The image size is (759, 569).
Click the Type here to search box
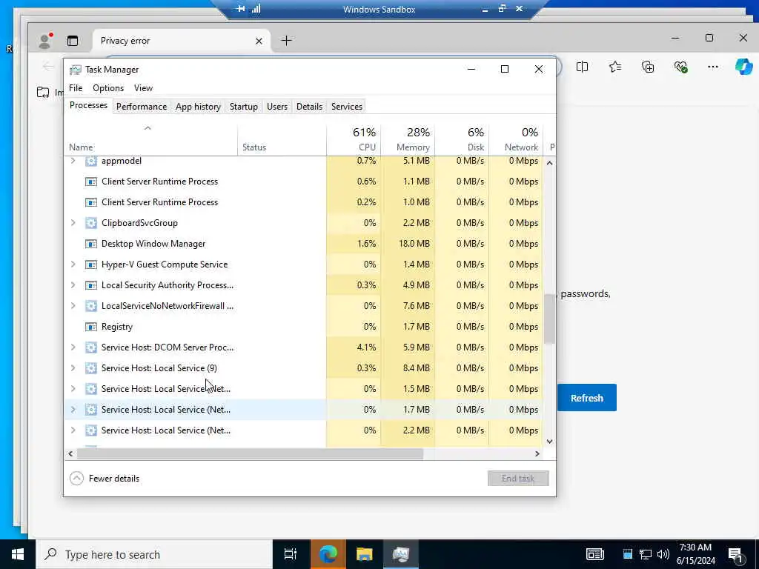155,554
